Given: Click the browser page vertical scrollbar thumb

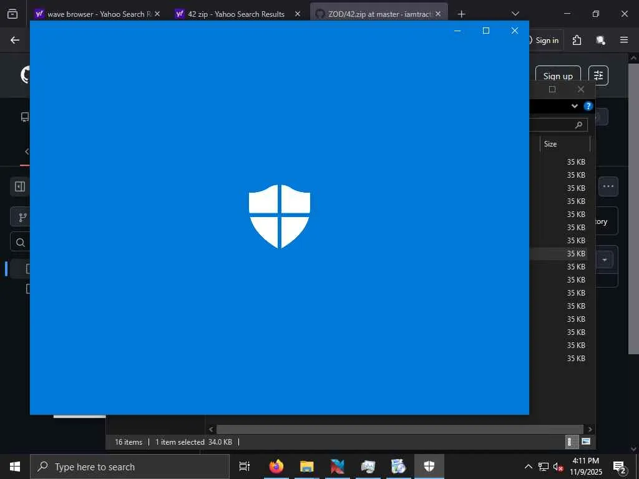Looking at the screenshot, I should click(x=634, y=208).
